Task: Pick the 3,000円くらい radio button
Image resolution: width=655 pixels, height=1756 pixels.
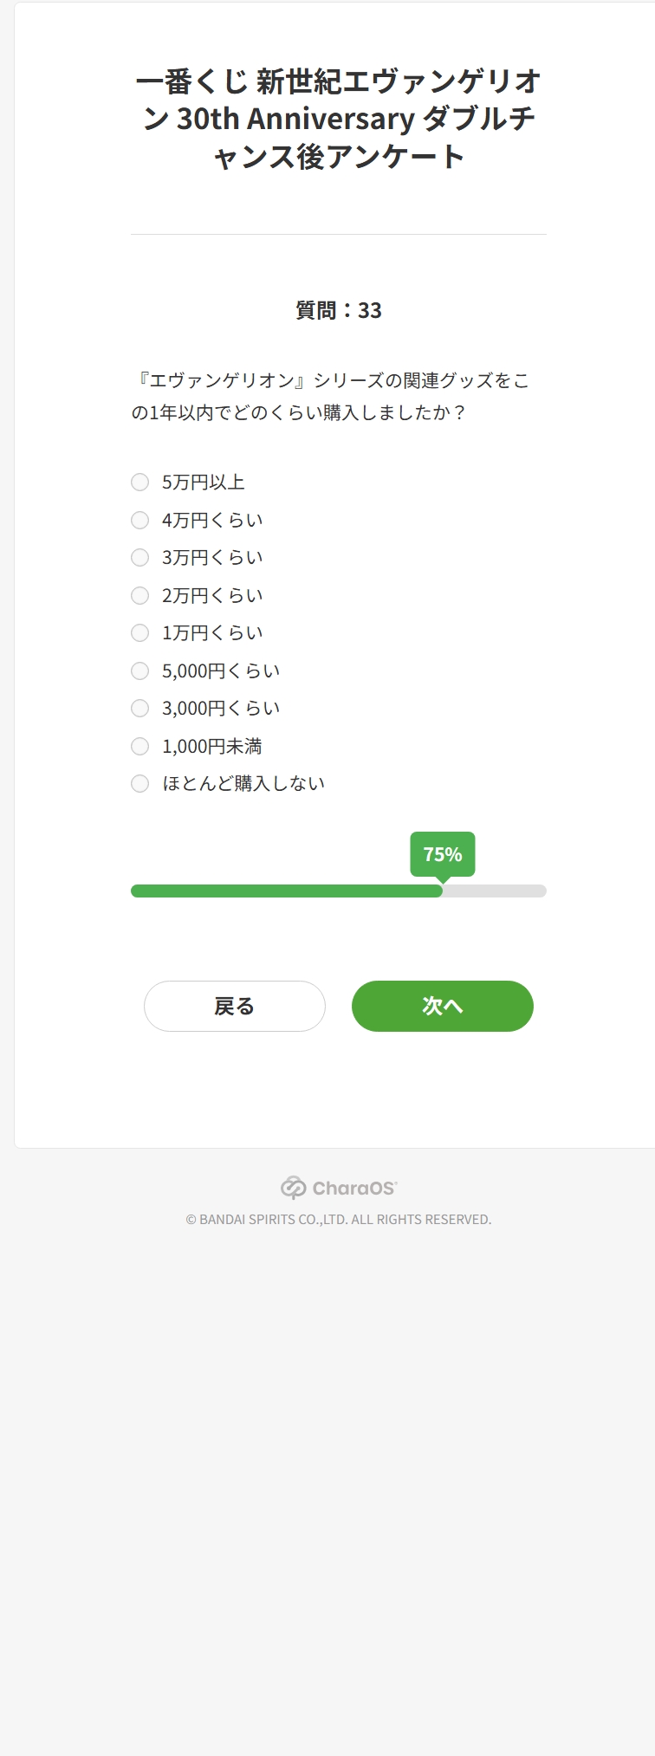Action: [140, 708]
